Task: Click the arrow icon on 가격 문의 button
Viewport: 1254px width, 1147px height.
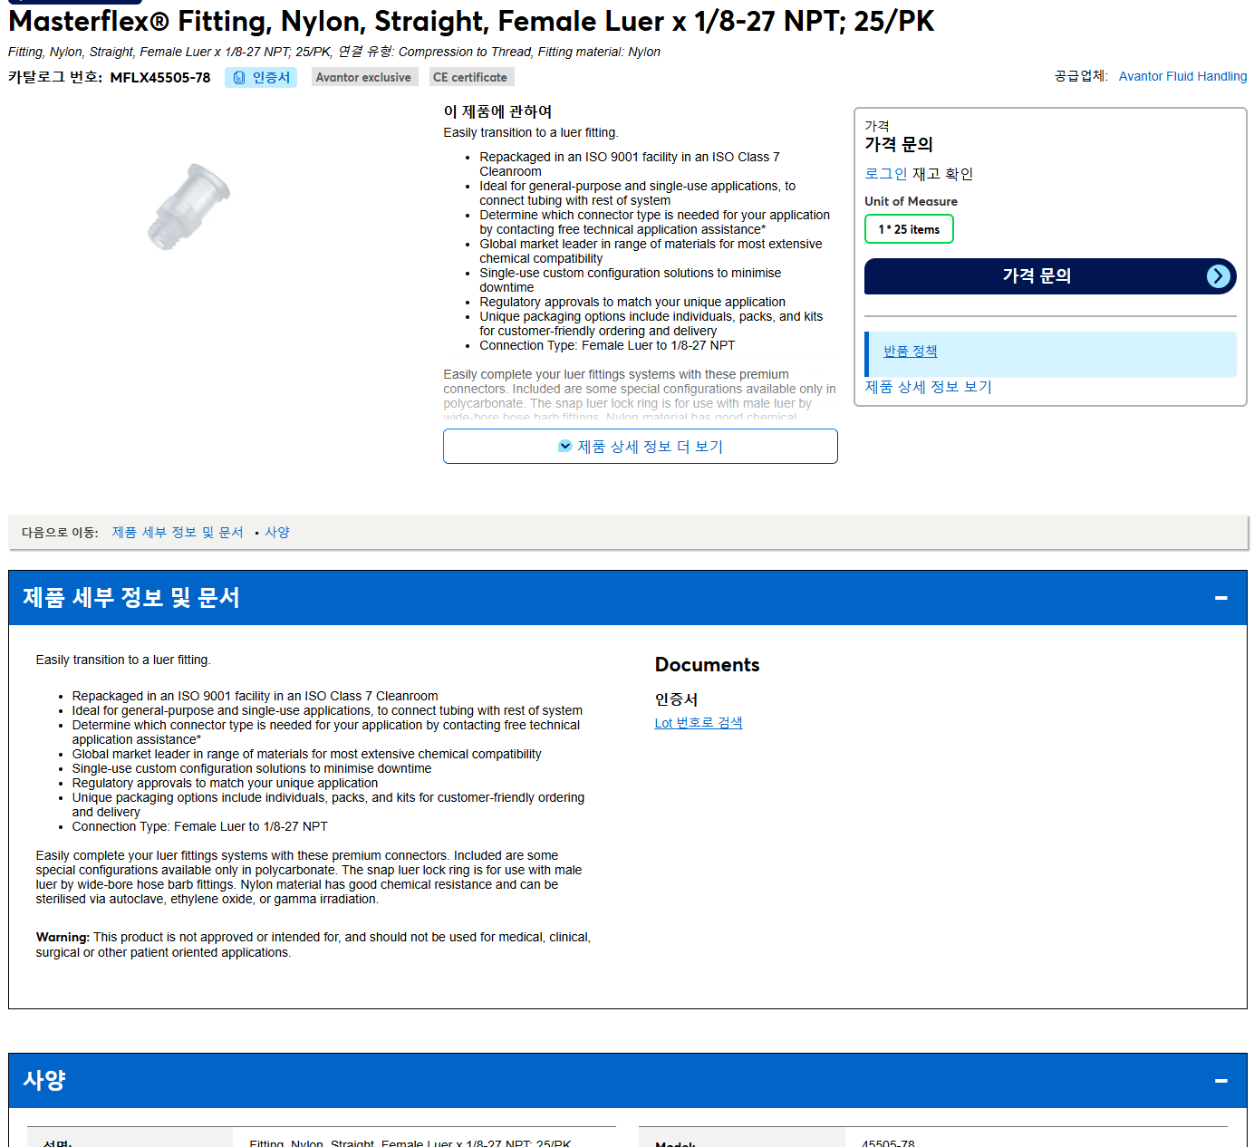Action: pos(1219,276)
